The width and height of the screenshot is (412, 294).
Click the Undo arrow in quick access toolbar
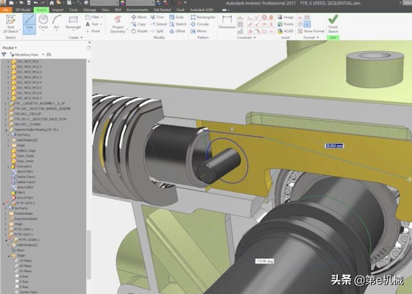(36, 3)
